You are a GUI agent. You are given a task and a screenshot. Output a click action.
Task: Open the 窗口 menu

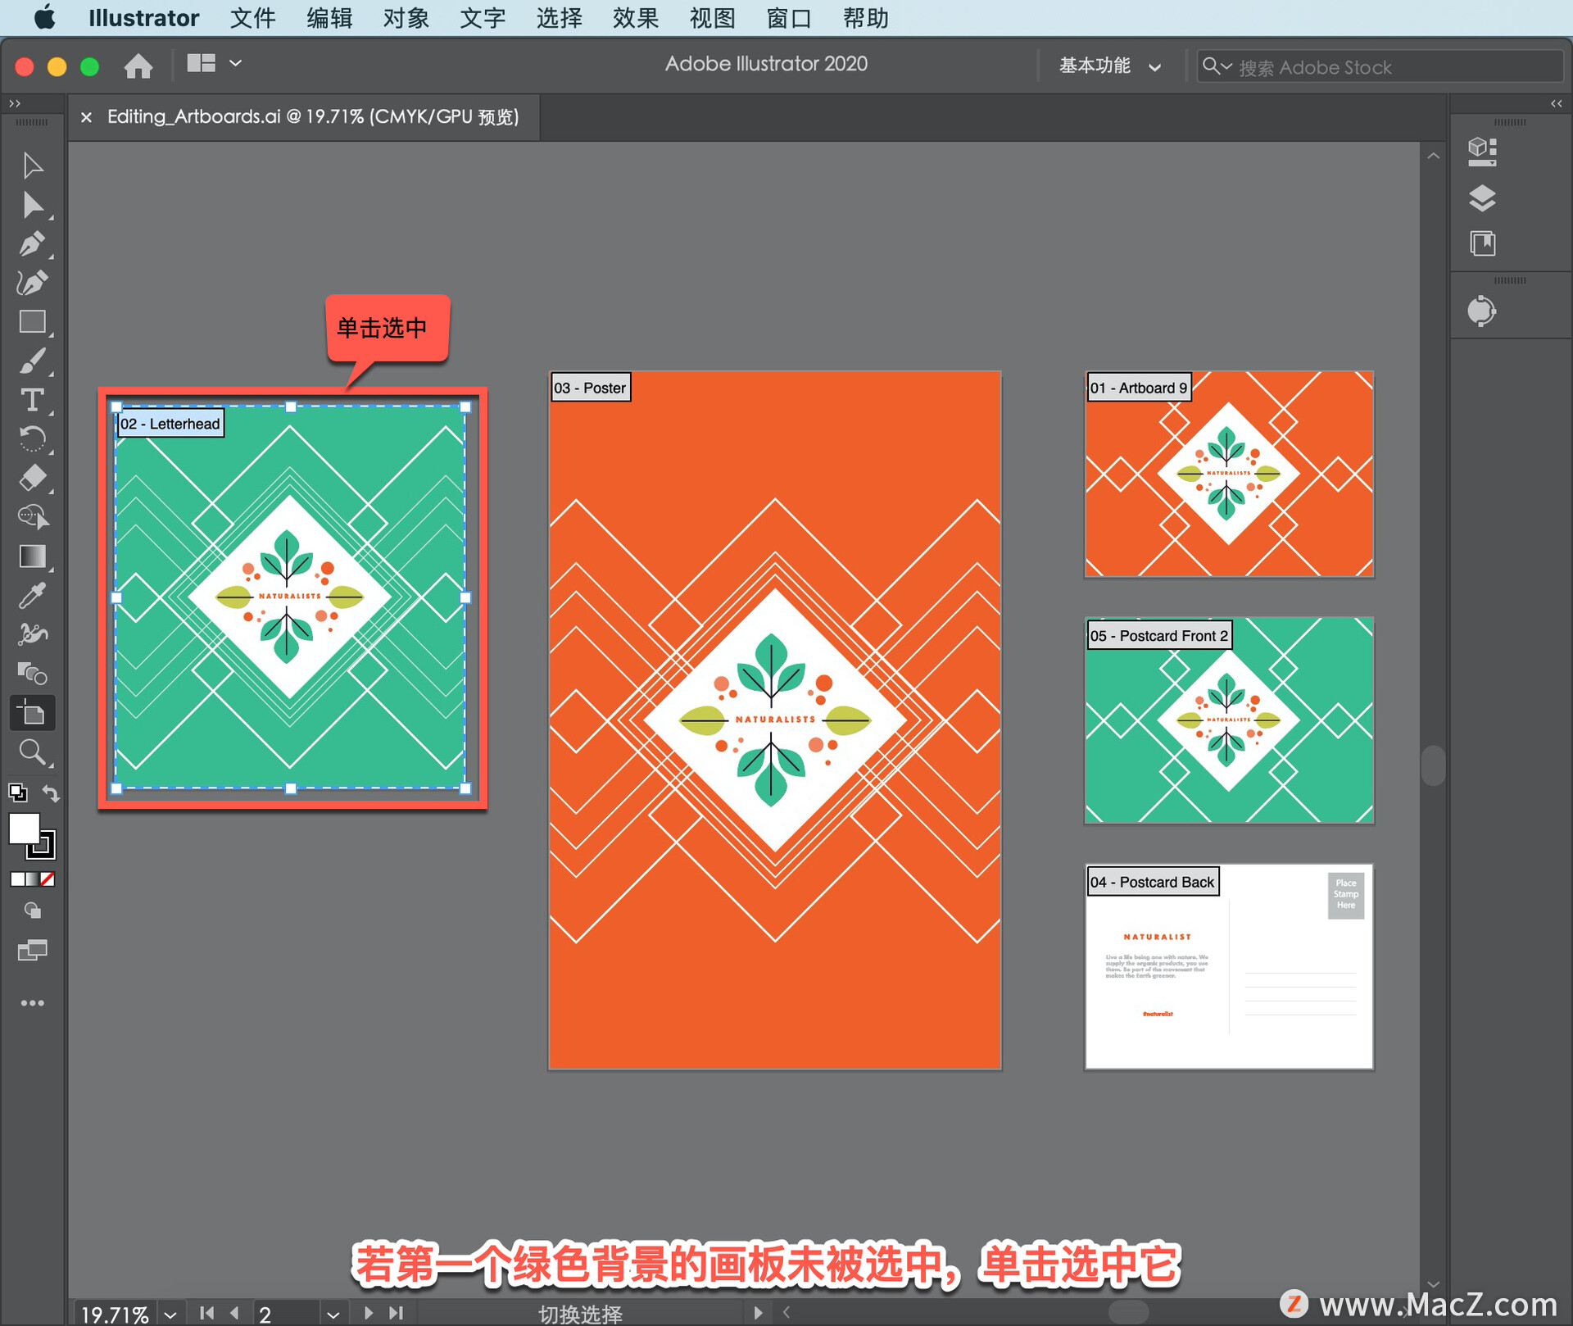(x=788, y=18)
